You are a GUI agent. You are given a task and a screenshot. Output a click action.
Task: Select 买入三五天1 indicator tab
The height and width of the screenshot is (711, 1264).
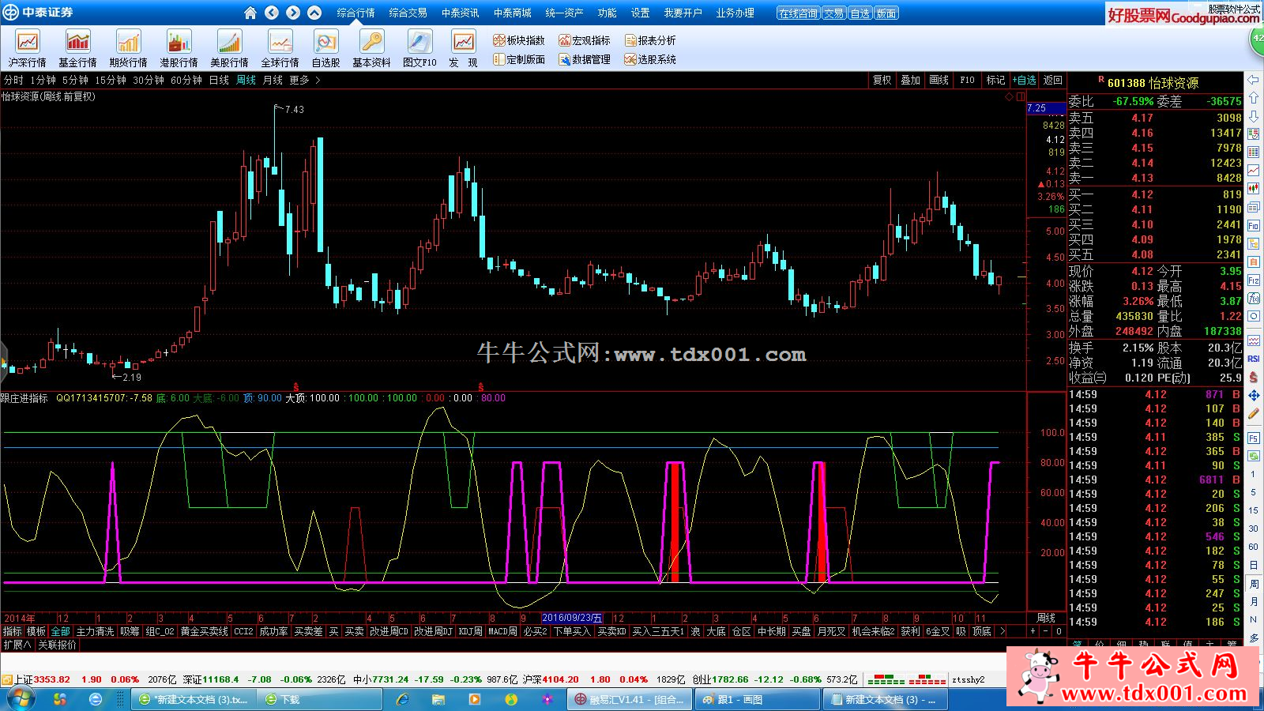658,631
